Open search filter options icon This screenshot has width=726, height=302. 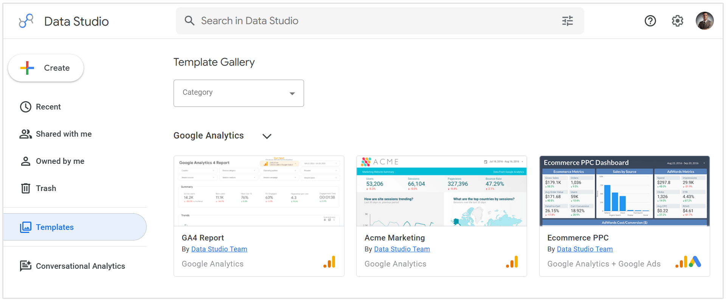coord(568,21)
